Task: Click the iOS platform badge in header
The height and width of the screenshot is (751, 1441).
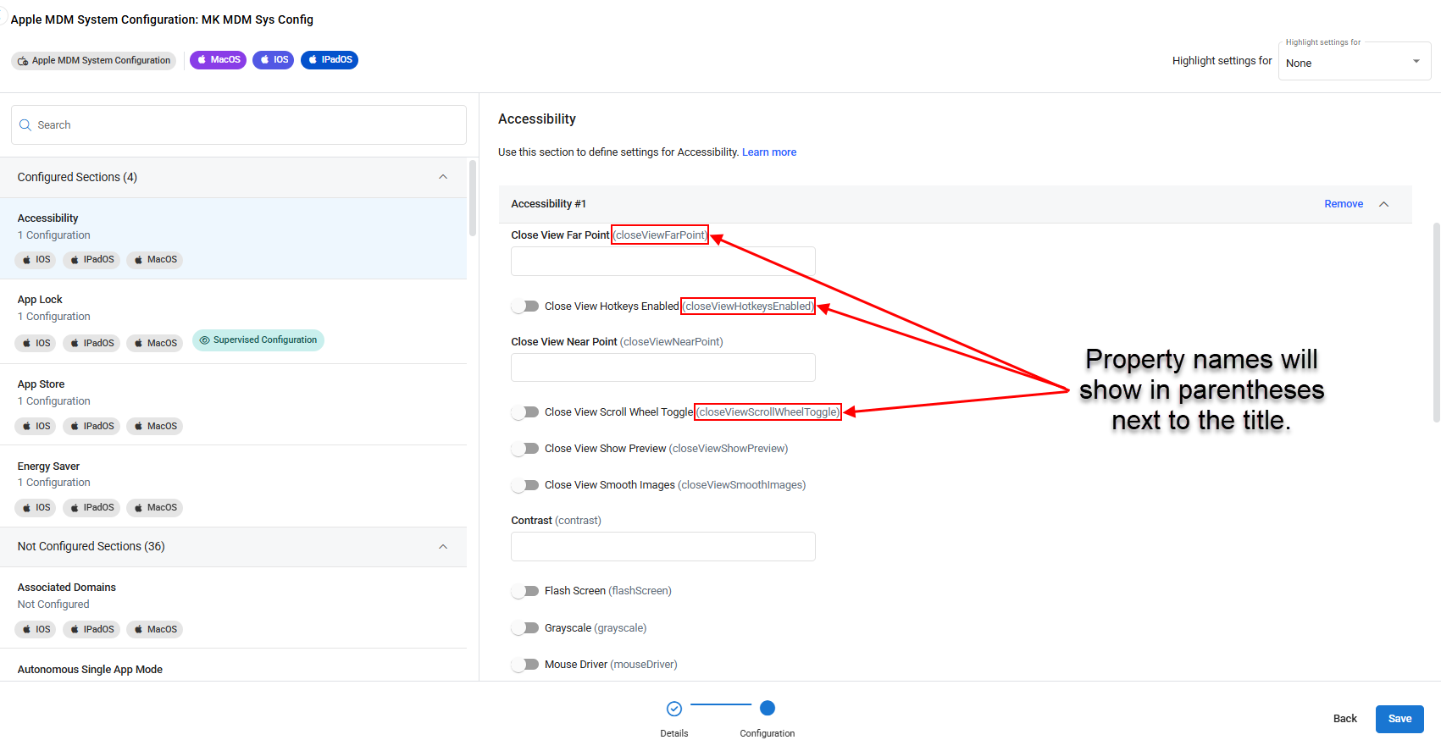Action: click(x=273, y=60)
